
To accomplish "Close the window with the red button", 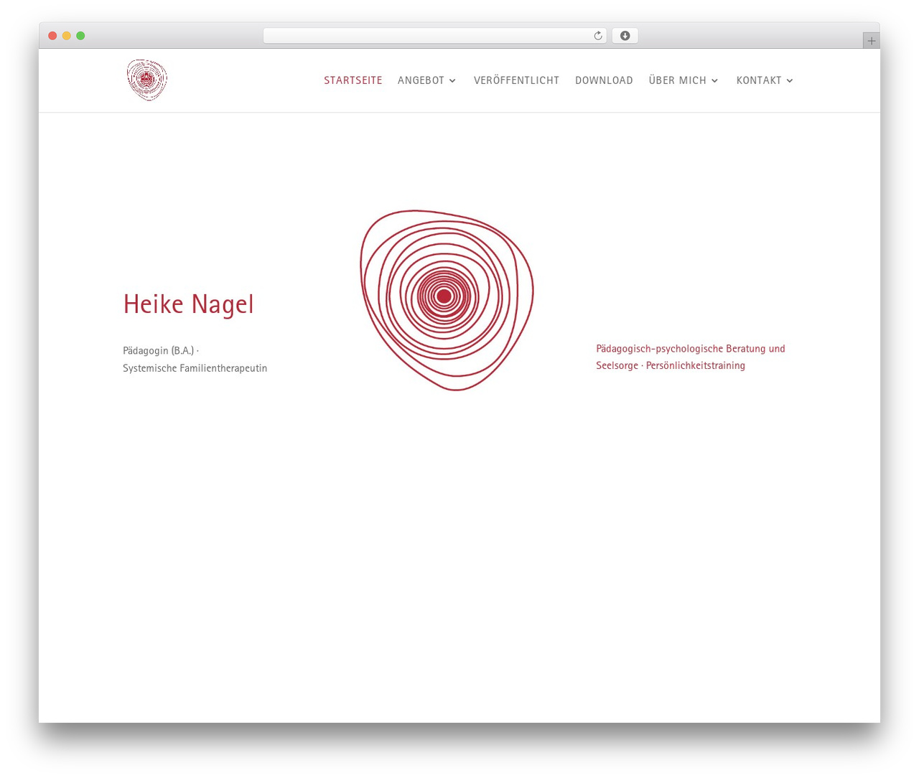I will click(x=52, y=36).
